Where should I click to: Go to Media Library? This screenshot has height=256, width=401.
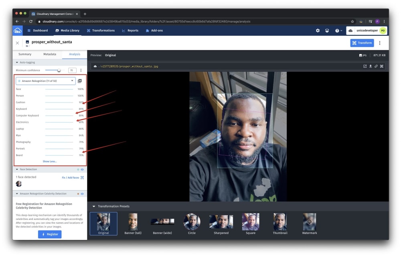click(67, 30)
